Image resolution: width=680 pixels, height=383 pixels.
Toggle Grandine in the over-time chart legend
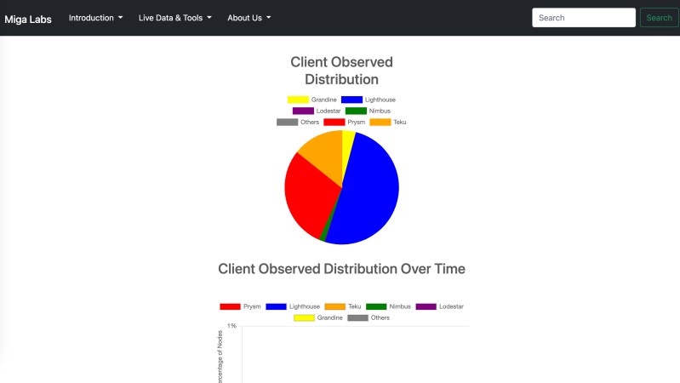pos(318,317)
